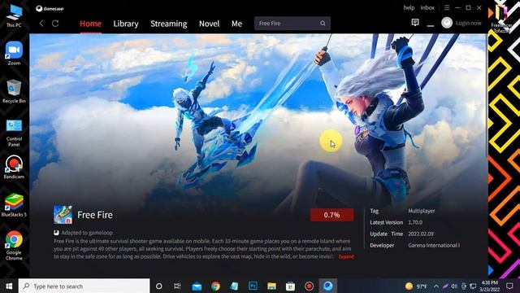520x293 pixels.
Task: Open the Windows Start menu
Action: pos(9,286)
